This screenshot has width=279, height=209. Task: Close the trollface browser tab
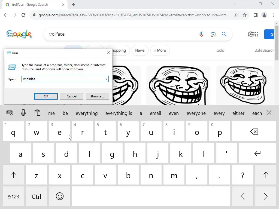(63, 5)
